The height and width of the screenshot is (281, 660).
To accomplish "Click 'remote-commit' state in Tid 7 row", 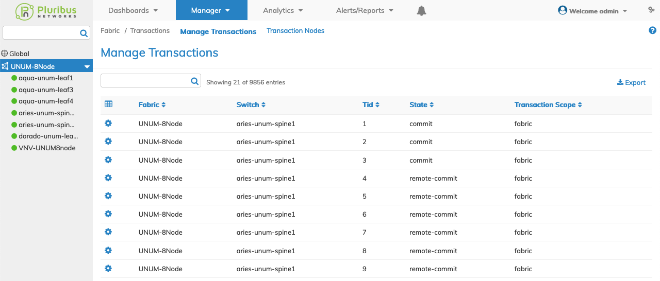I will (433, 233).
